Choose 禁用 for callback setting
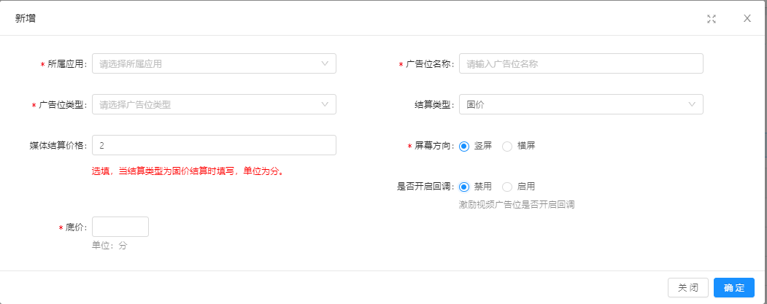Screen dimensions: 767x304 (x=464, y=187)
